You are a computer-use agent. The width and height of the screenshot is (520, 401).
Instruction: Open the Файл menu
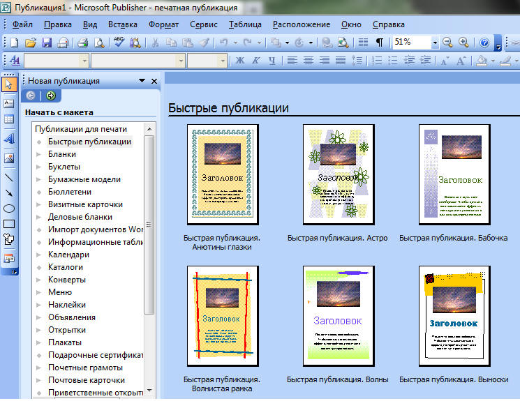click(x=22, y=24)
